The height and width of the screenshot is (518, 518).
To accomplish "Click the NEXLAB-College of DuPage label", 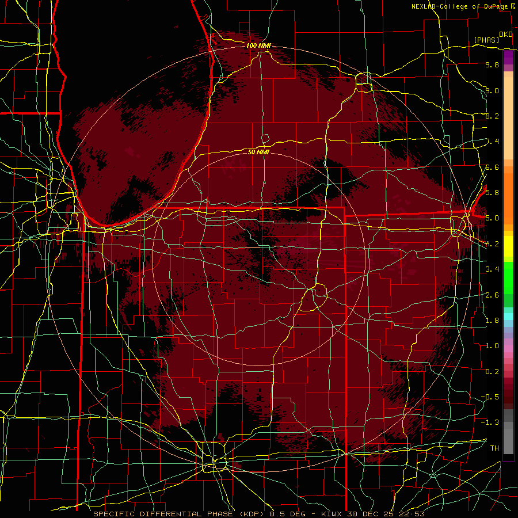I will pyautogui.click(x=460, y=6).
